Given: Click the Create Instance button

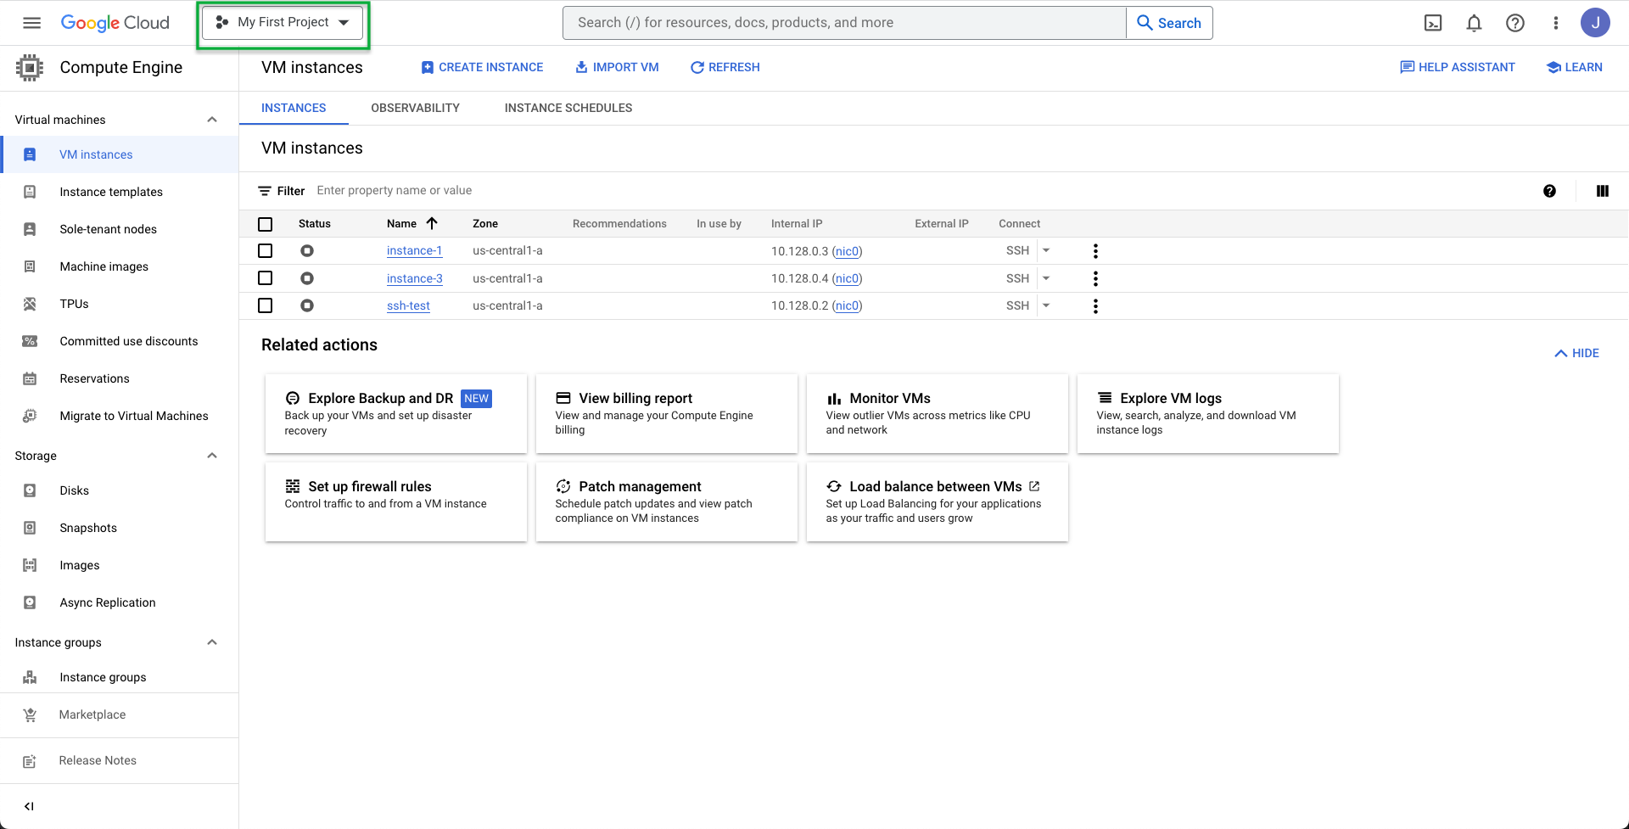Looking at the screenshot, I should [482, 67].
